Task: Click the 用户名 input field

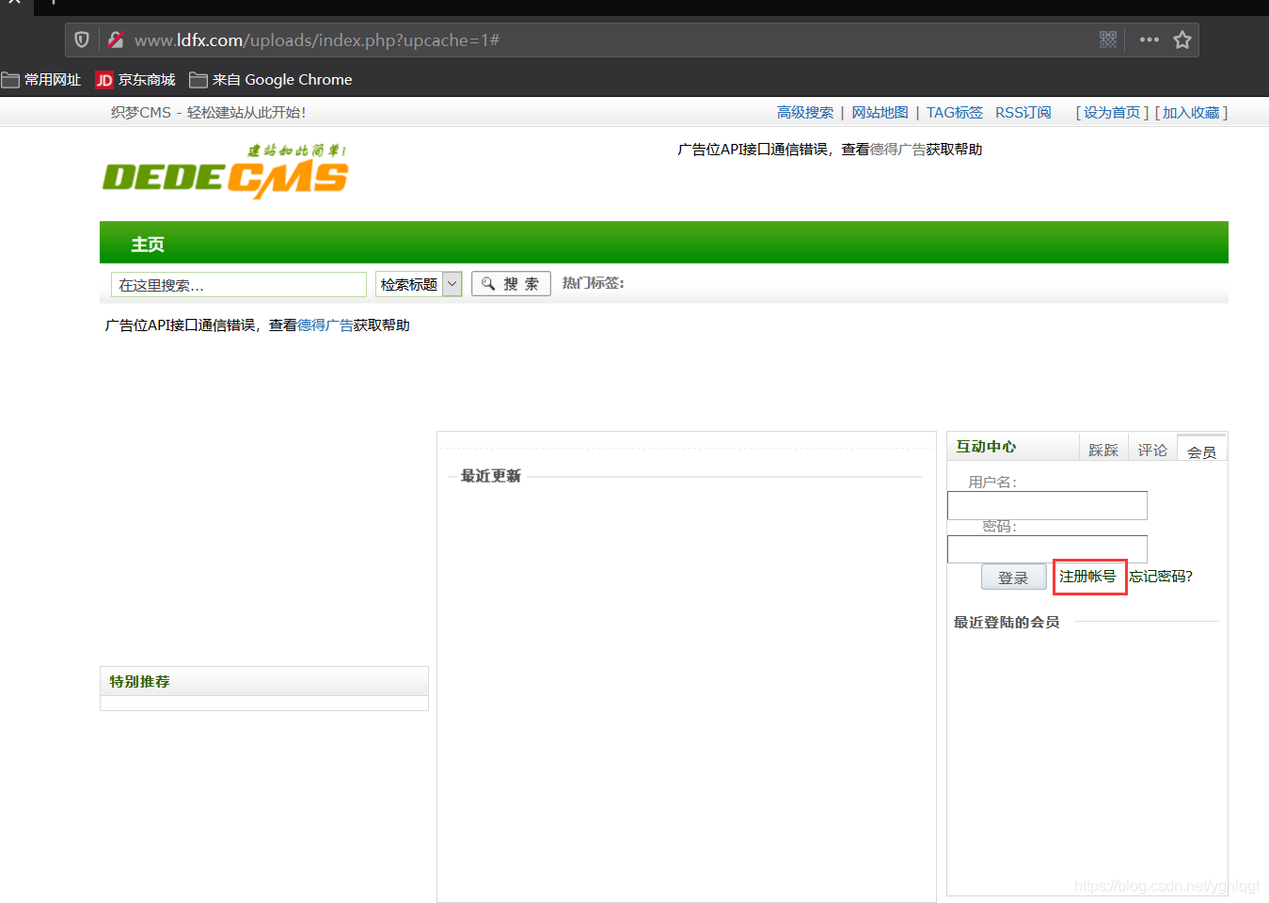Action: pos(1047,505)
